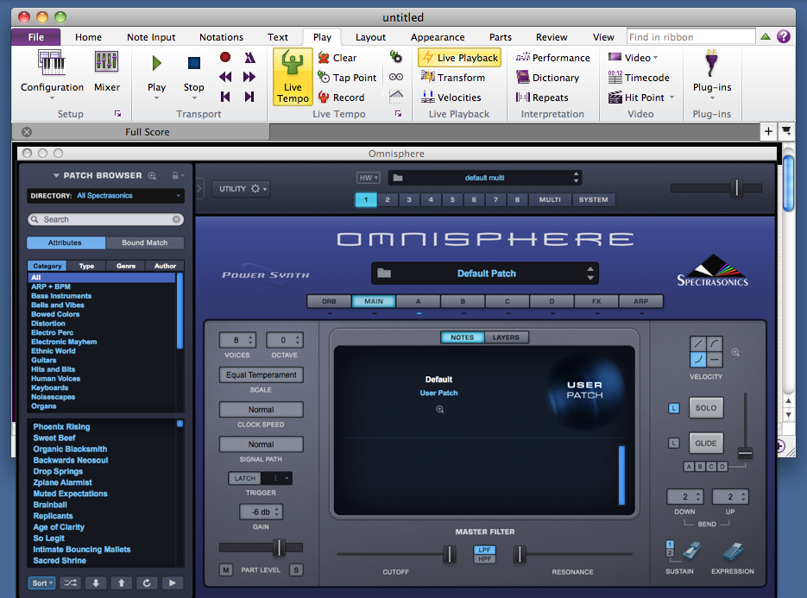Click the red Record transport button

[225, 57]
